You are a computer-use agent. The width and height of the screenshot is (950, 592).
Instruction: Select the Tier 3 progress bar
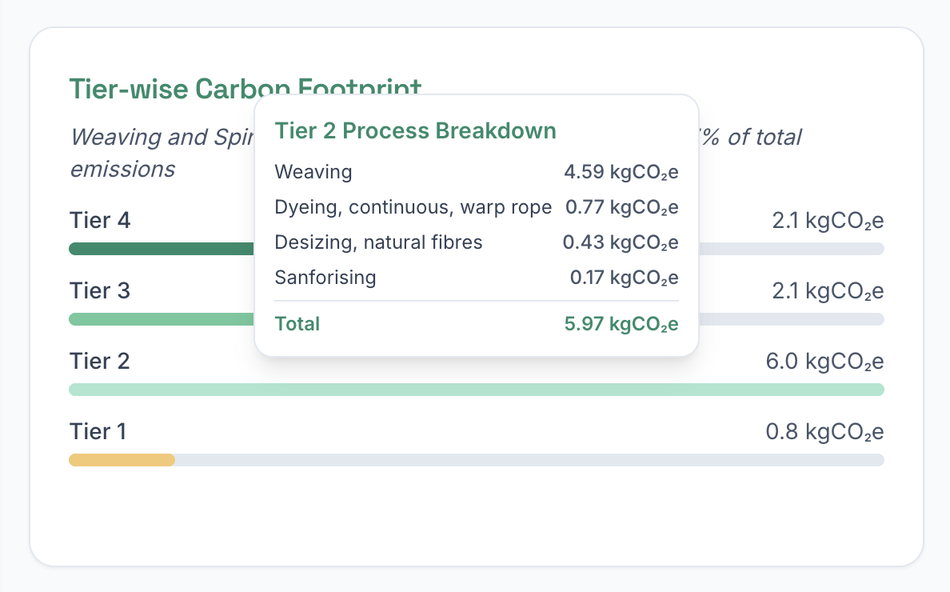160,318
